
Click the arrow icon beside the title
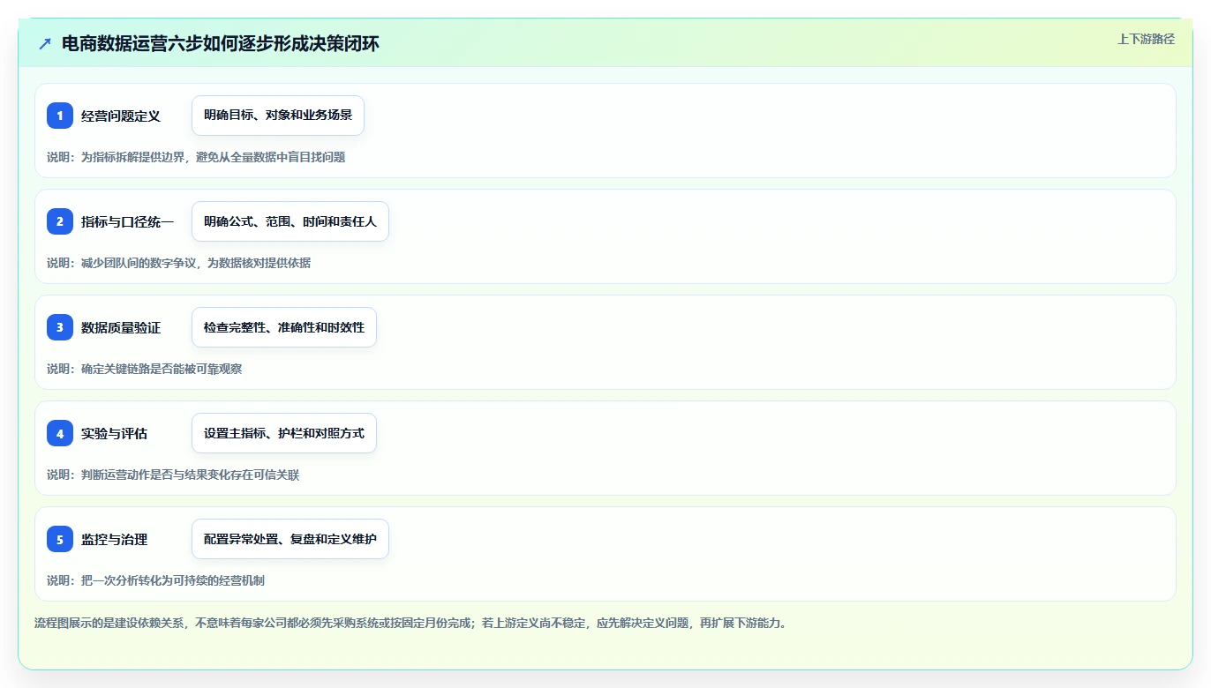[x=45, y=43]
